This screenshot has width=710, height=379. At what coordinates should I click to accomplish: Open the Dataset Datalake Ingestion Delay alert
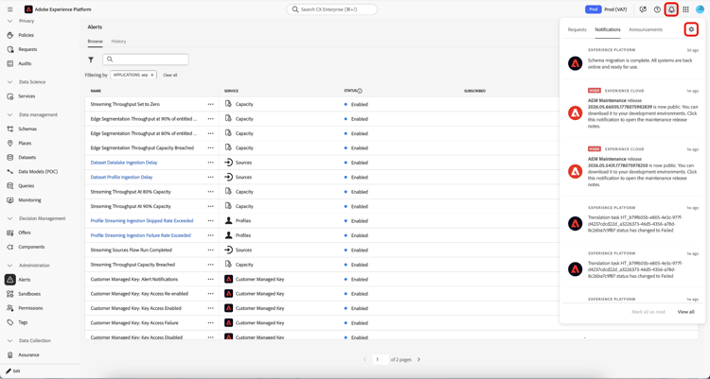click(124, 163)
